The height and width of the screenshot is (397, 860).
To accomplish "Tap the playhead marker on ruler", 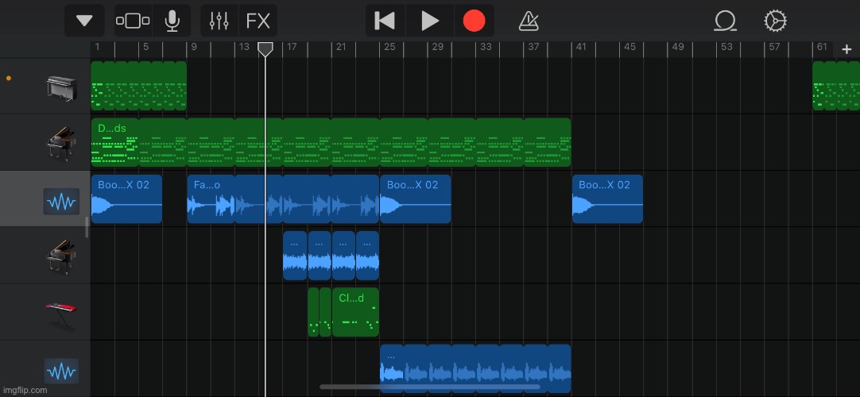I will [265, 49].
